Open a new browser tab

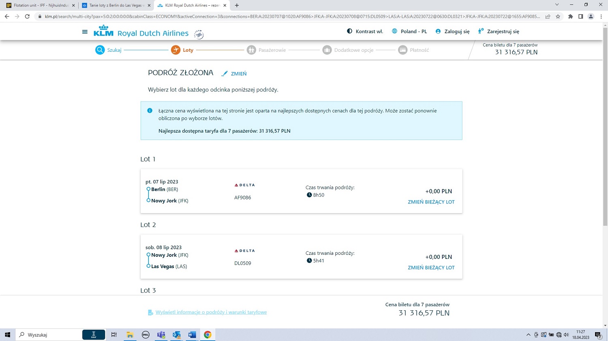pos(237,5)
